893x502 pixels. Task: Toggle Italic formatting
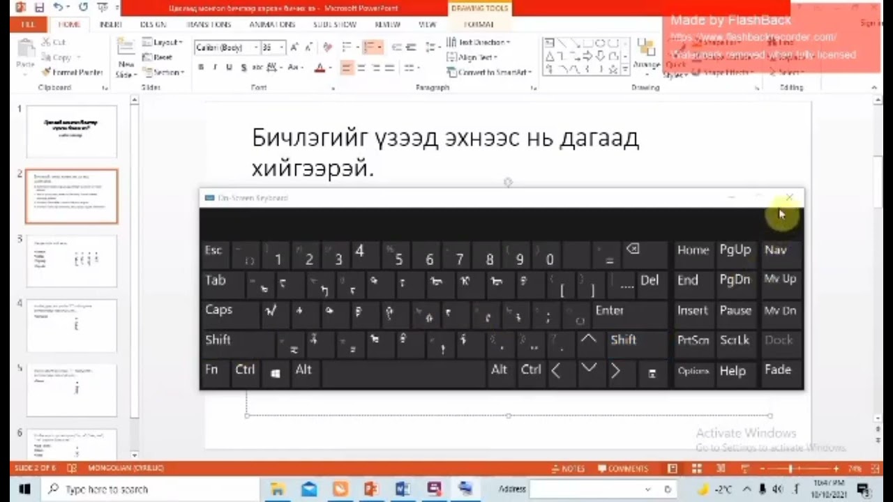[215, 68]
